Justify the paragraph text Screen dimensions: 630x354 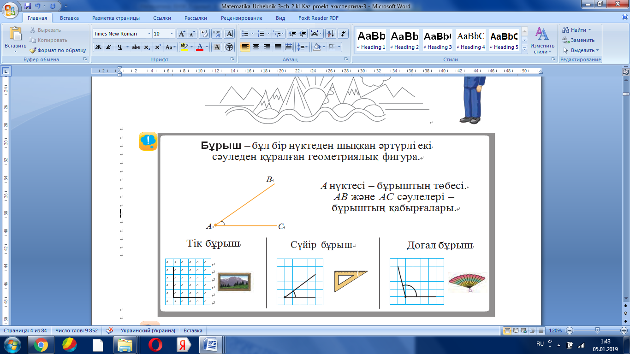[278, 47]
